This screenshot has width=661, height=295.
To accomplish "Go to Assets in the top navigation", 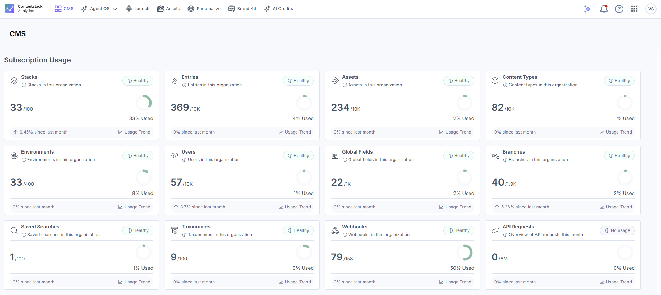I will tap(168, 9).
